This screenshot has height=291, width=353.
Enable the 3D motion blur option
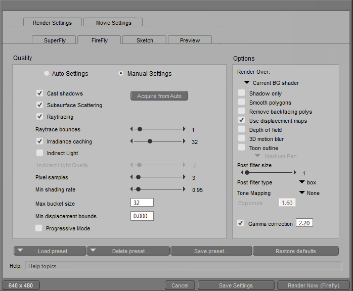coord(242,138)
